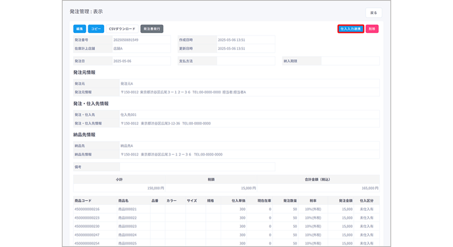Image resolution: width=453 pixels, height=247 pixels.
Task: Click the empty 支払方法 field
Action: (246, 61)
